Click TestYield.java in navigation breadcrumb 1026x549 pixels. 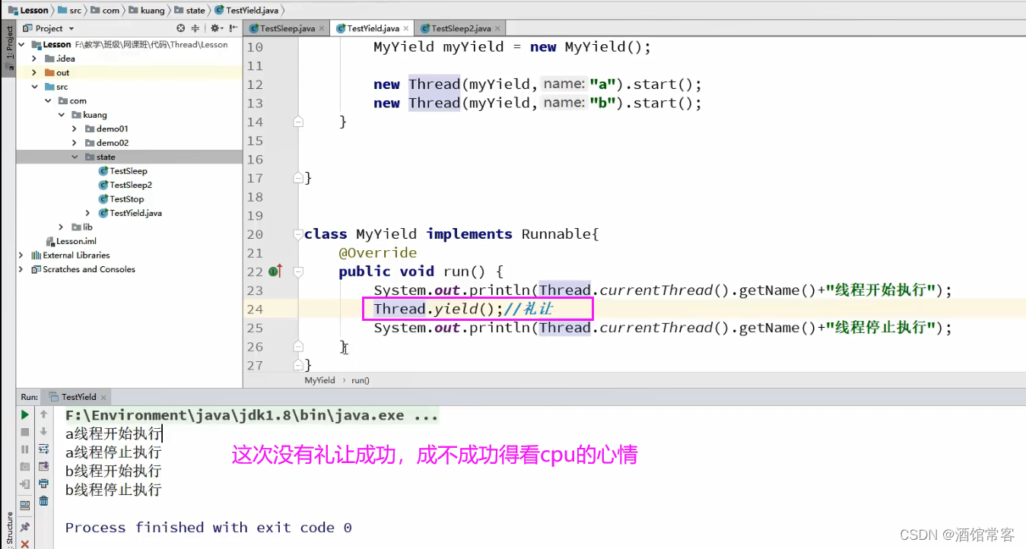[246, 10]
